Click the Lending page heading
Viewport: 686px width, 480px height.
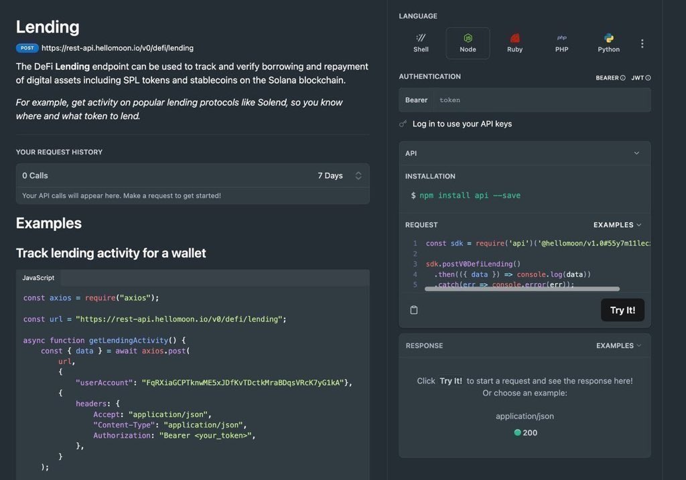point(48,27)
